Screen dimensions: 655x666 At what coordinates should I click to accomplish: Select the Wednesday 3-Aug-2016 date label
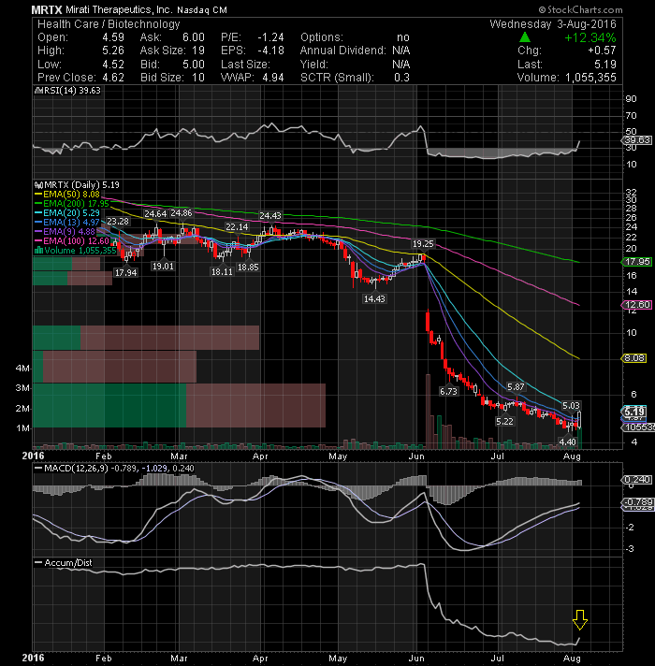(553, 24)
